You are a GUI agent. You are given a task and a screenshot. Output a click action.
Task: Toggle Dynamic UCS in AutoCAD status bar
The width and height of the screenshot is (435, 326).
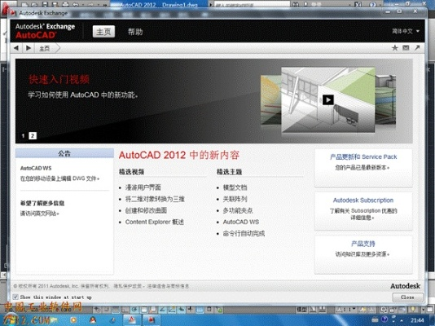pyautogui.click(x=172, y=309)
